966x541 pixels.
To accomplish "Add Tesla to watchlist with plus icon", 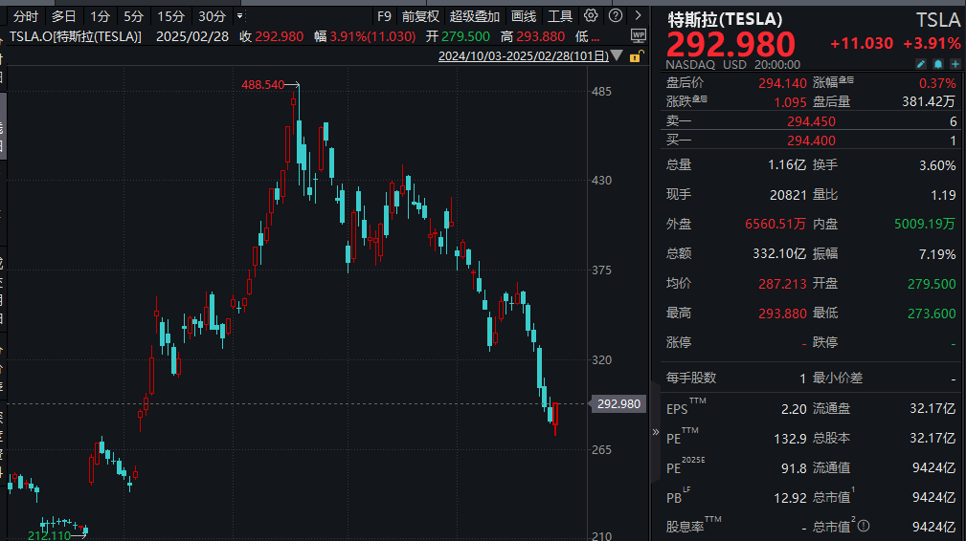I will tap(953, 64).
